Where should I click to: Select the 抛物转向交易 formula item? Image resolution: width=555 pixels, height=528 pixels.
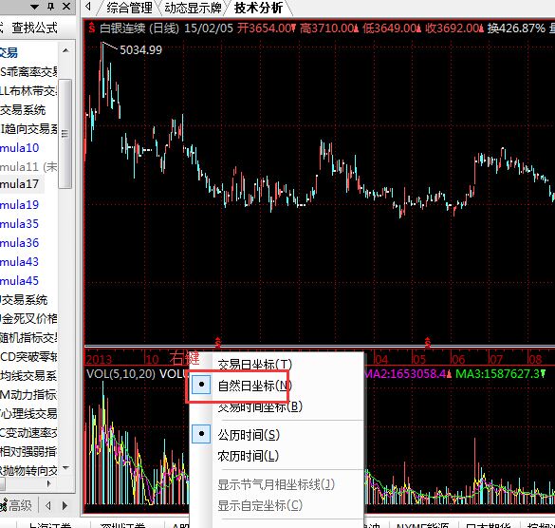click(28, 471)
